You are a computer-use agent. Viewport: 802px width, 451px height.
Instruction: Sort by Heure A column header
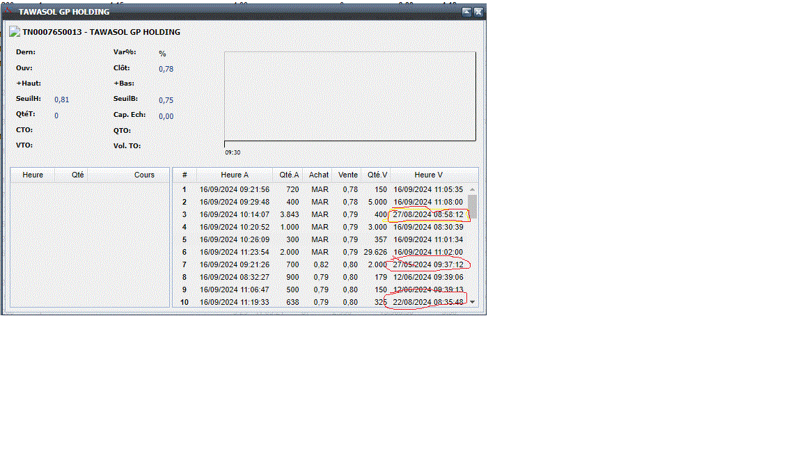(235, 175)
